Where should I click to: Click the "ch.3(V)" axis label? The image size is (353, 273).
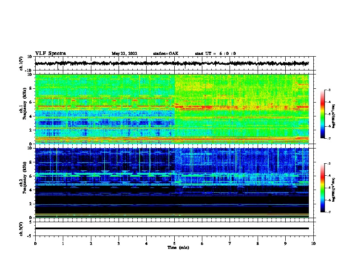click(21, 229)
